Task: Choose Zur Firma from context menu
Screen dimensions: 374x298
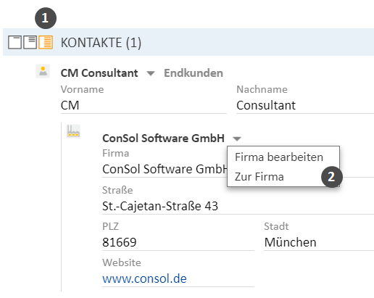Action: [x=259, y=177]
